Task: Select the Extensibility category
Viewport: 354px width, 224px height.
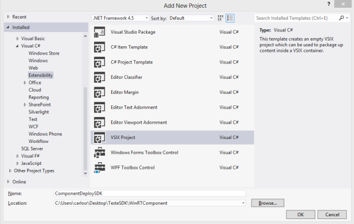Action: tap(40, 75)
